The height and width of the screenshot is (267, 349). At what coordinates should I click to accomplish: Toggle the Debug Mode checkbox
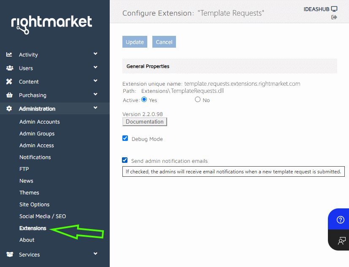(125, 138)
